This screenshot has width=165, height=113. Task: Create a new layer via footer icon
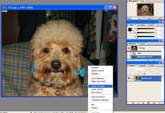pyautogui.click(x=154, y=103)
